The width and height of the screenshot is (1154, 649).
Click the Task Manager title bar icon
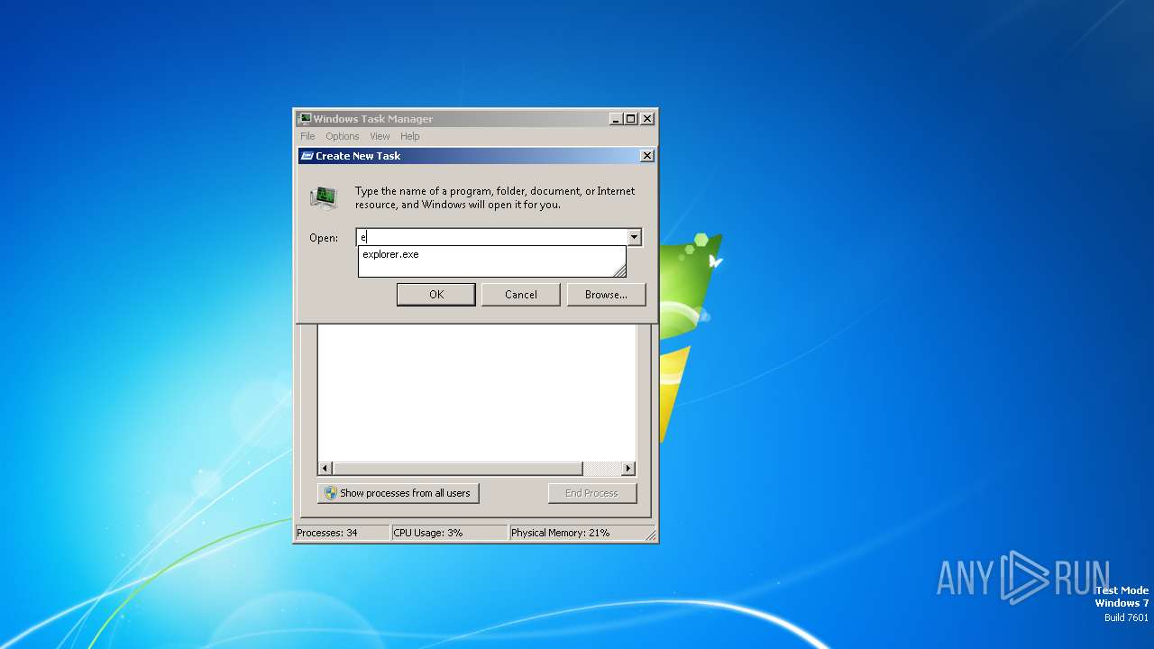tap(305, 118)
